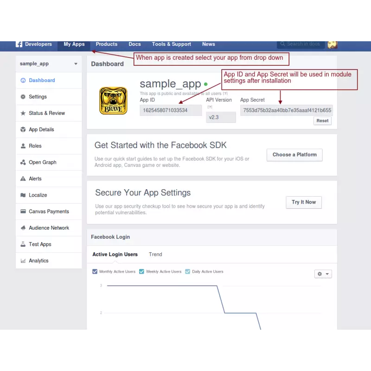Image resolution: width=371 pixels, height=371 pixels.
Task: Click the Search in docs field
Action: (301, 44)
